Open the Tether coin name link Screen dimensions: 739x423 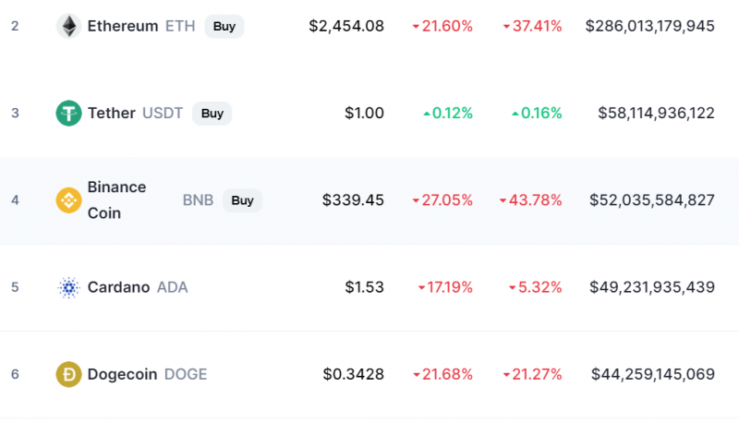[111, 113]
